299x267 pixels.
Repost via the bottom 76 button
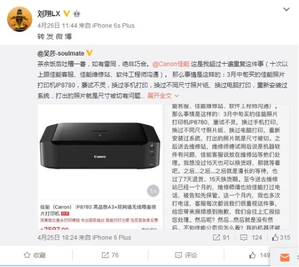click(x=110, y=255)
